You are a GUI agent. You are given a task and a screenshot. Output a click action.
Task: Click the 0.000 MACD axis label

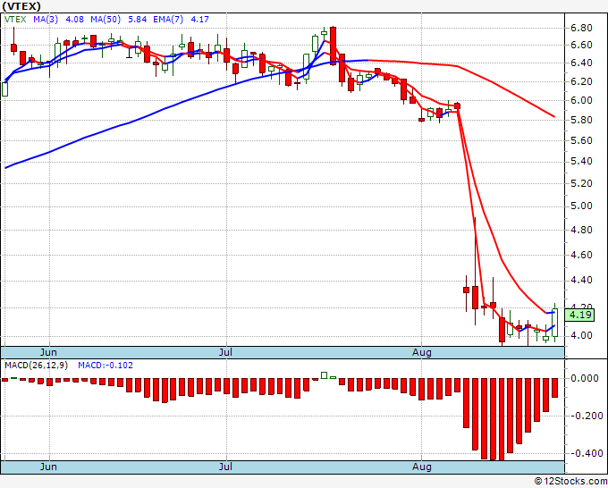[585, 378]
